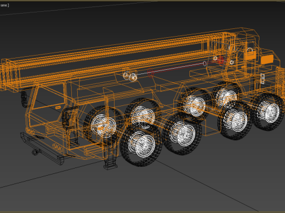Image resolution: width=285 pixels, height=213 pixels.
Task: Select the black ladder beside the driver cab
Action: point(68,118)
